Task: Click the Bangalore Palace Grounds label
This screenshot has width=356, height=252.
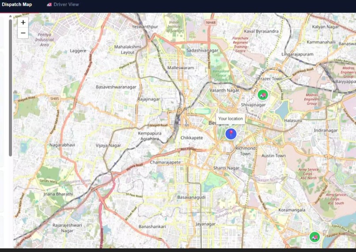Action: (x=221, y=75)
